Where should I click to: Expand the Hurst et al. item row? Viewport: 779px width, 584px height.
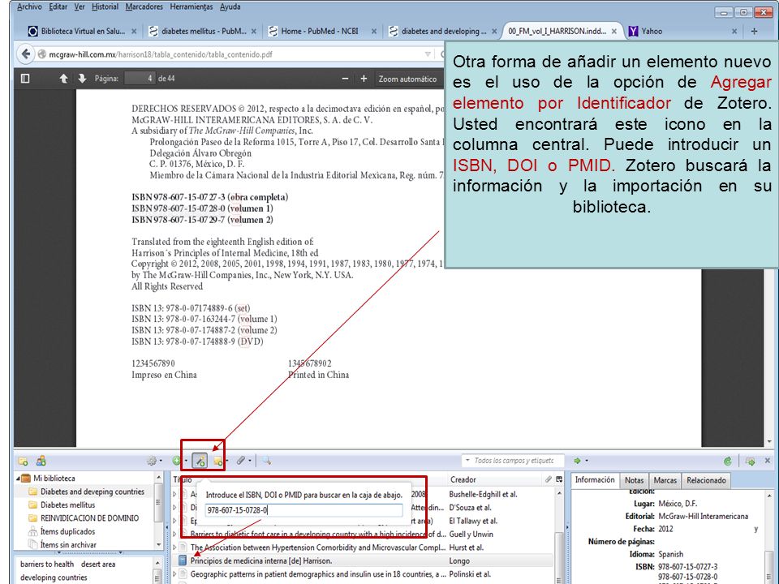(x=175, y=547)
